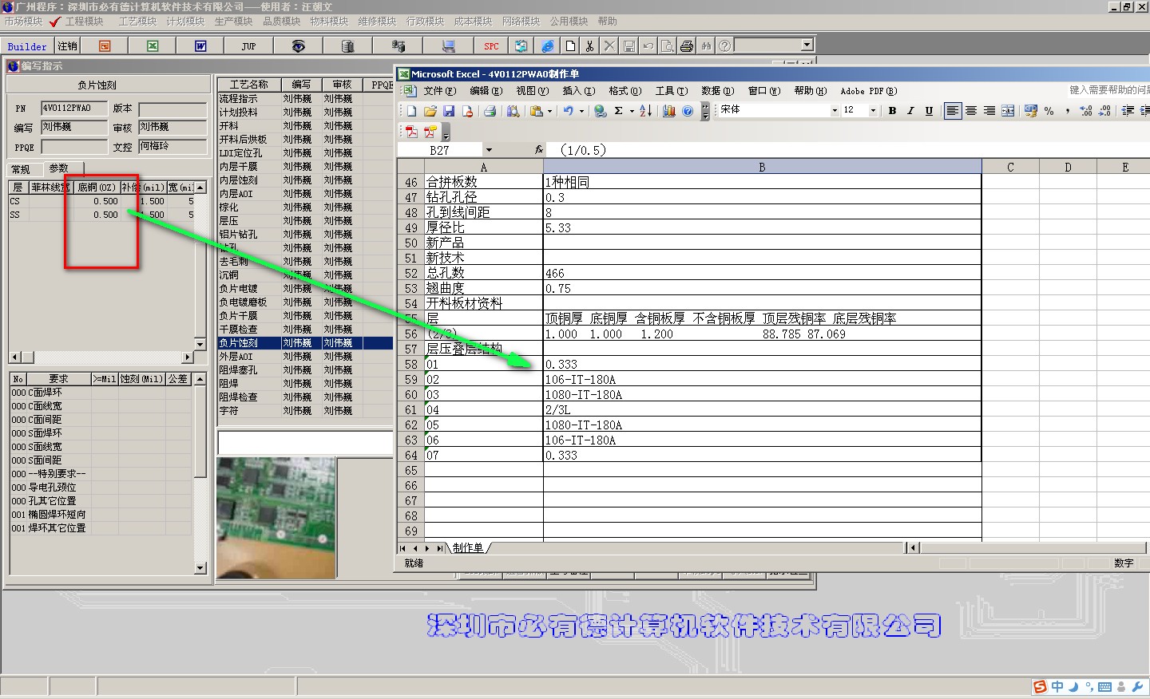Open the 工程模块 menu
This screenshot has width=1150, height=699.
click(x=85, y=22)
